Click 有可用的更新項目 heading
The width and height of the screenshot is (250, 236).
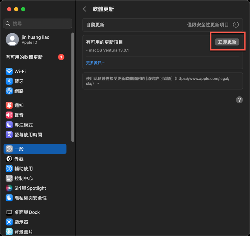(x=105, y=42)
